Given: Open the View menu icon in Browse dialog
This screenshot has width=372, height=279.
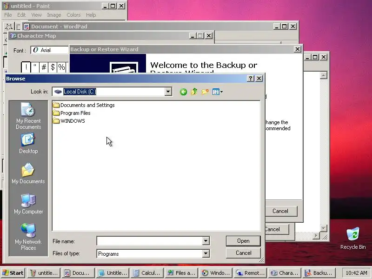Looking at the screenshot, I should 217,92.
